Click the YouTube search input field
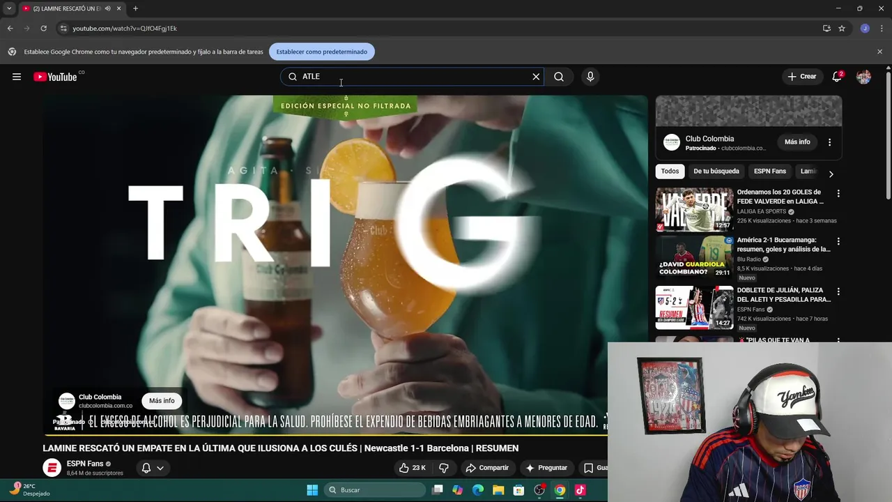Image resolution: width=892 pixels, height=502 pixels. point(411,77)
